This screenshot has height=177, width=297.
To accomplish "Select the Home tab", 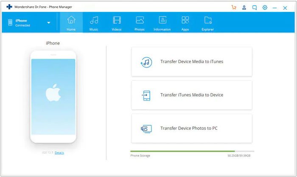I will click(71, 20).
